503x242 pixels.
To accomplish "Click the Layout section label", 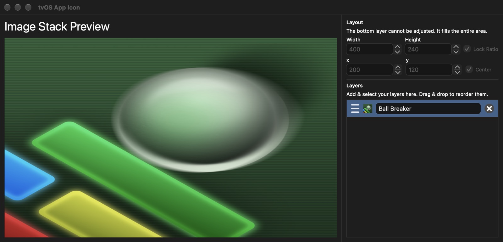I will (x=355, y=22).
